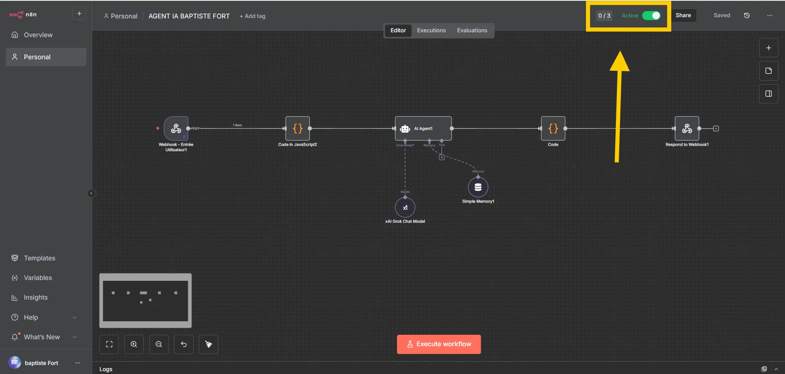Click the workflow minimap thumbnail

(145, 300)
